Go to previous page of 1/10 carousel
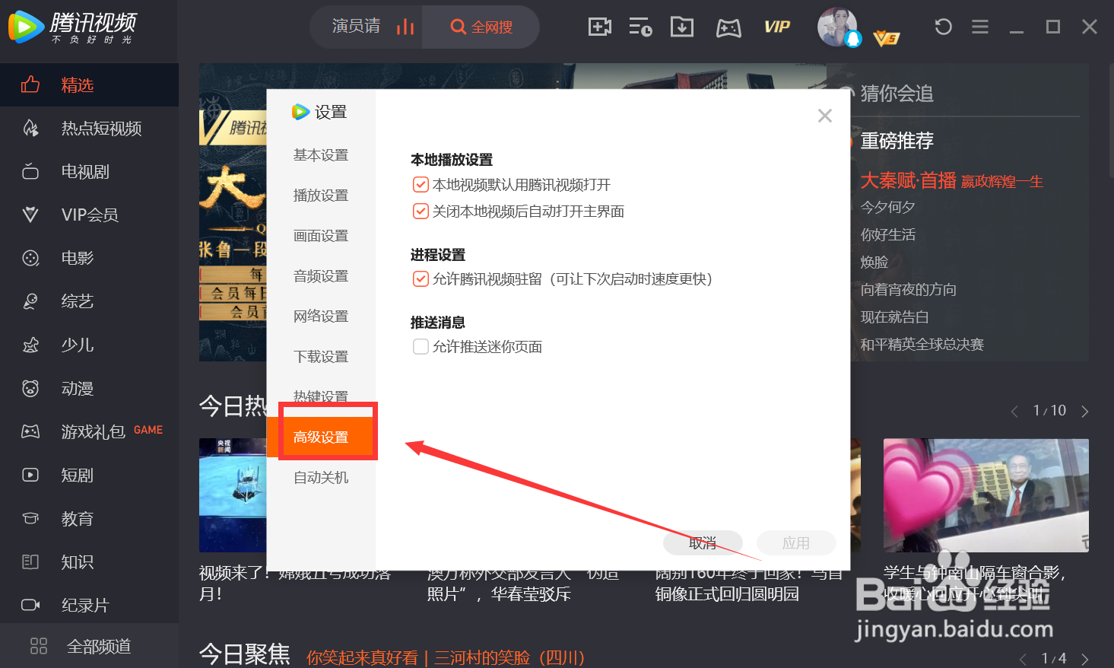 coord(1014,411)
